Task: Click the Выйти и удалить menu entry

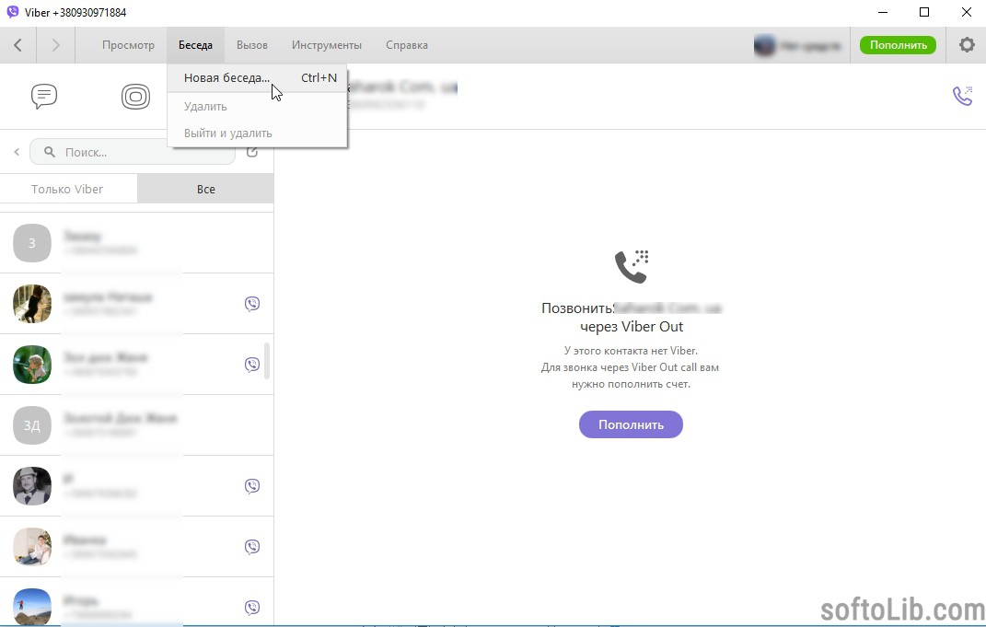Action: tap(257, 134)
